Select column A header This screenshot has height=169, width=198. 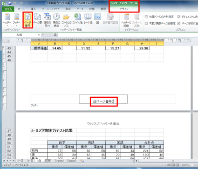point(39,44)
